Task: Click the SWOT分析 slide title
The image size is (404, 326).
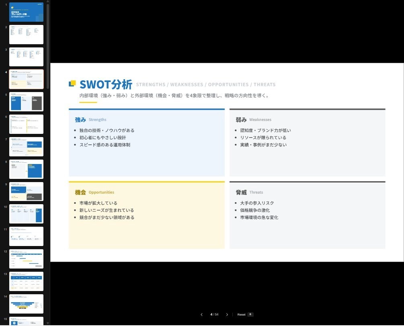Action: click(106, 84)
